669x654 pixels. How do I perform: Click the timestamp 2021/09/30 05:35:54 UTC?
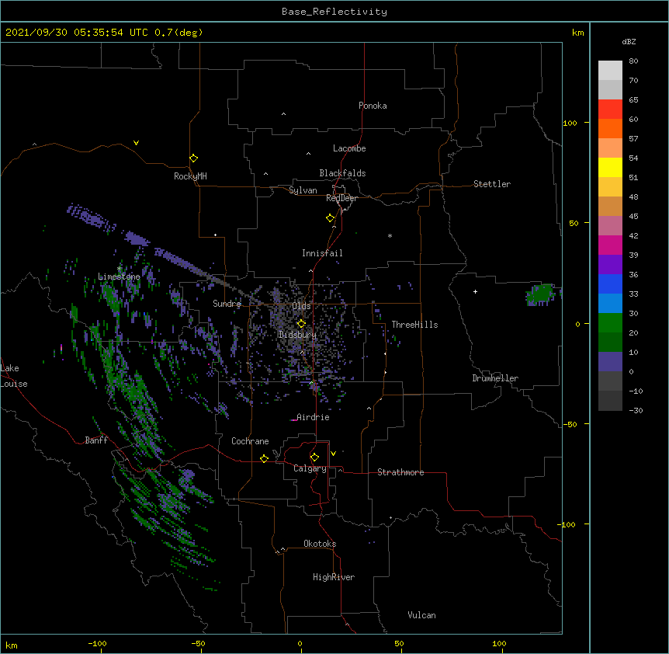(x=77, y=33)
